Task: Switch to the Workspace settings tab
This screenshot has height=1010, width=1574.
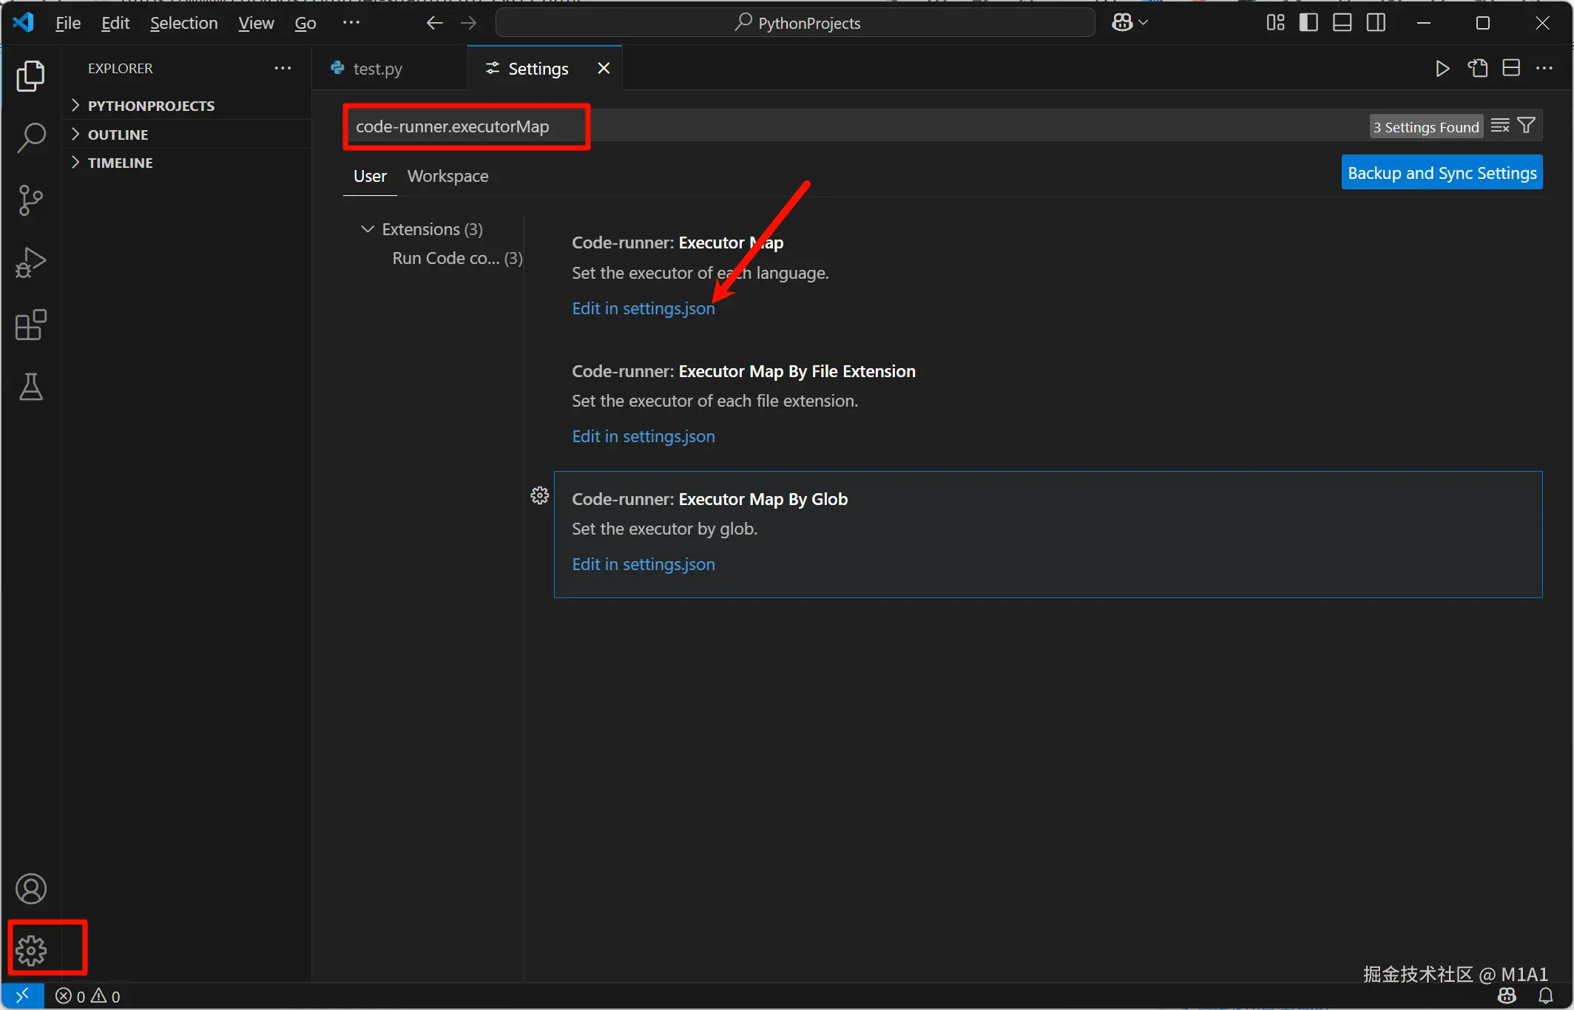Action: (x=447, y=176)
